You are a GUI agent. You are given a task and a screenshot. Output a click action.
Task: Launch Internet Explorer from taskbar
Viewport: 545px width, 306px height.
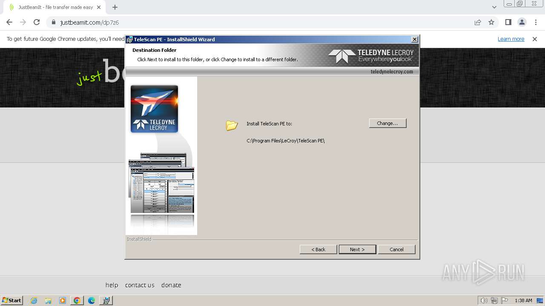point(34,300)
